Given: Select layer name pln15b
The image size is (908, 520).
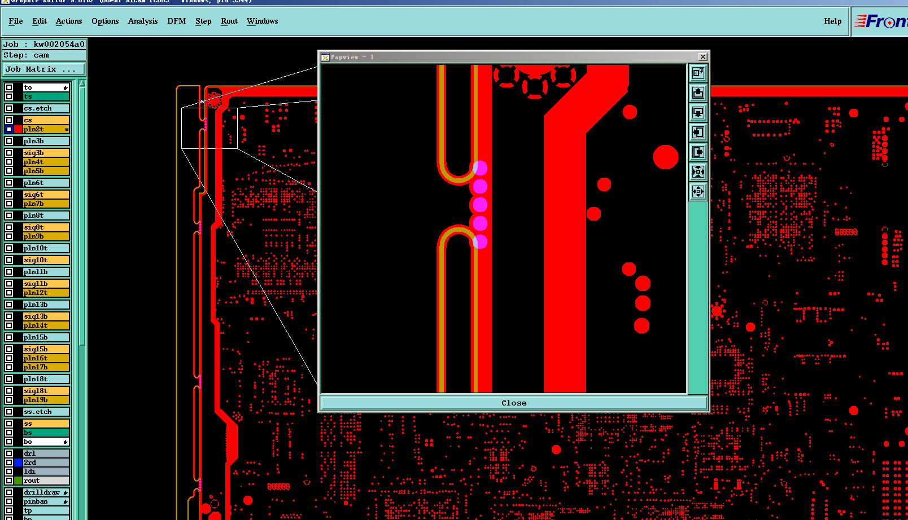Looking at the screenshot, I should point(46,337).
